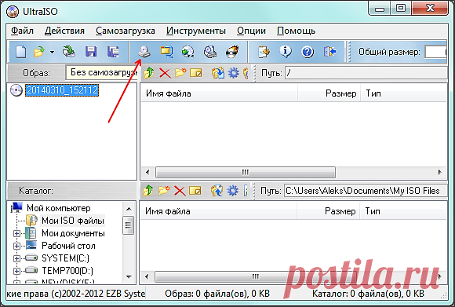Click scroll-up arrow of catalog tree
This screenshot has width=455, height=307.
pos(129,209)
